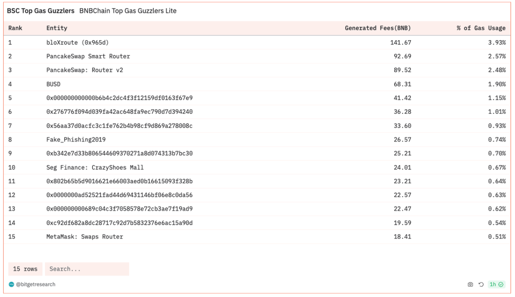Click the Search... input field
This screenshot has width=515, height=297.
tap(87, 269)
